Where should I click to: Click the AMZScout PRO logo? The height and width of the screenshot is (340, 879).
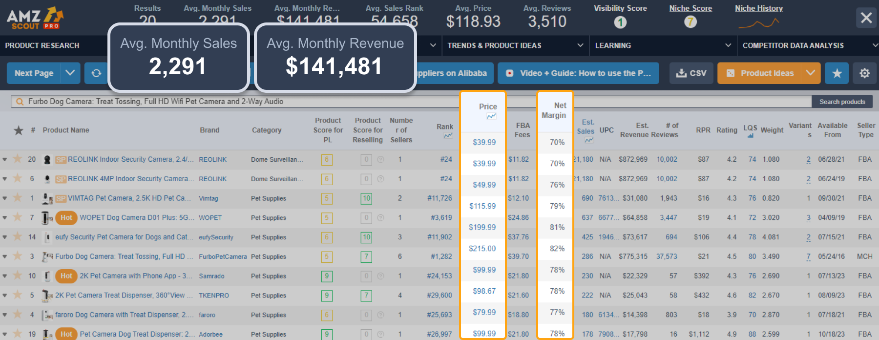[x=35, y=19]
